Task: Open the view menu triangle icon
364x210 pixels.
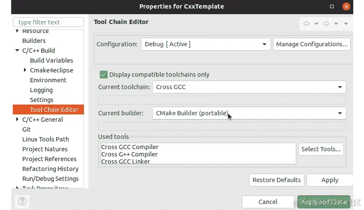Action: pyautogui.click(x=346, y=24)
